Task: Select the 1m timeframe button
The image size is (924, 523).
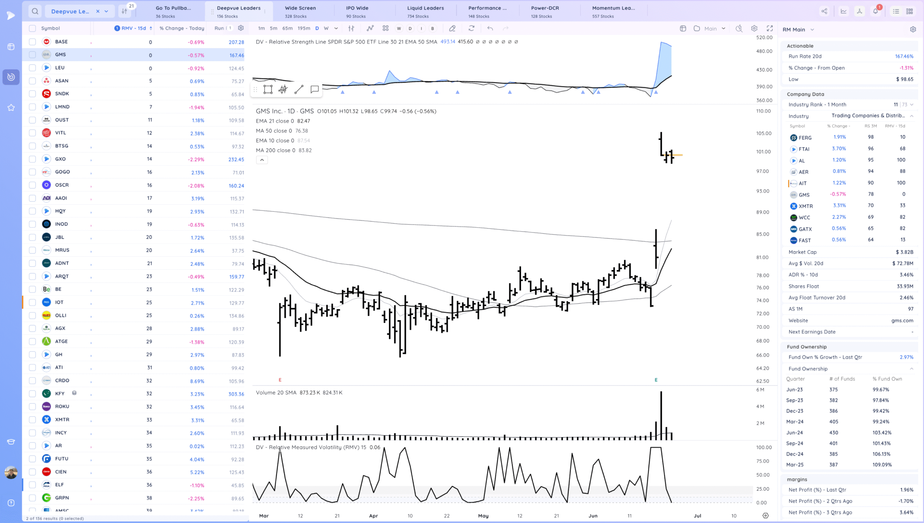Action: 261,28
